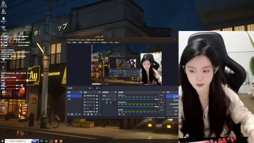Open the View menu in OBS

pos(81,43)
